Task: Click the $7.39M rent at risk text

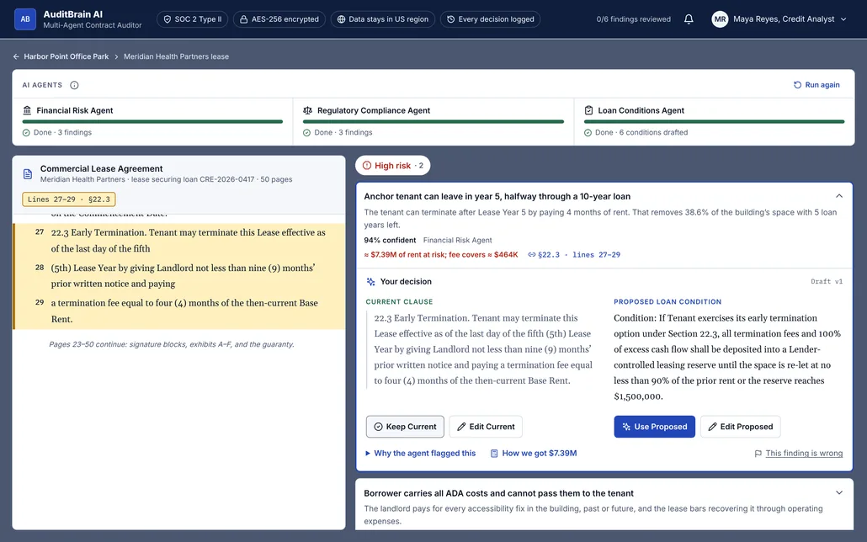Action: pyautogui.click(x=441, y=255)
